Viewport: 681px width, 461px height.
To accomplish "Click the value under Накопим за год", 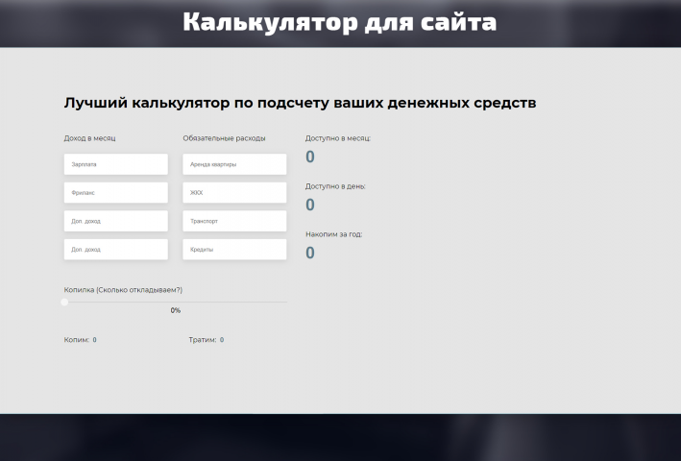I will (310, 253).
